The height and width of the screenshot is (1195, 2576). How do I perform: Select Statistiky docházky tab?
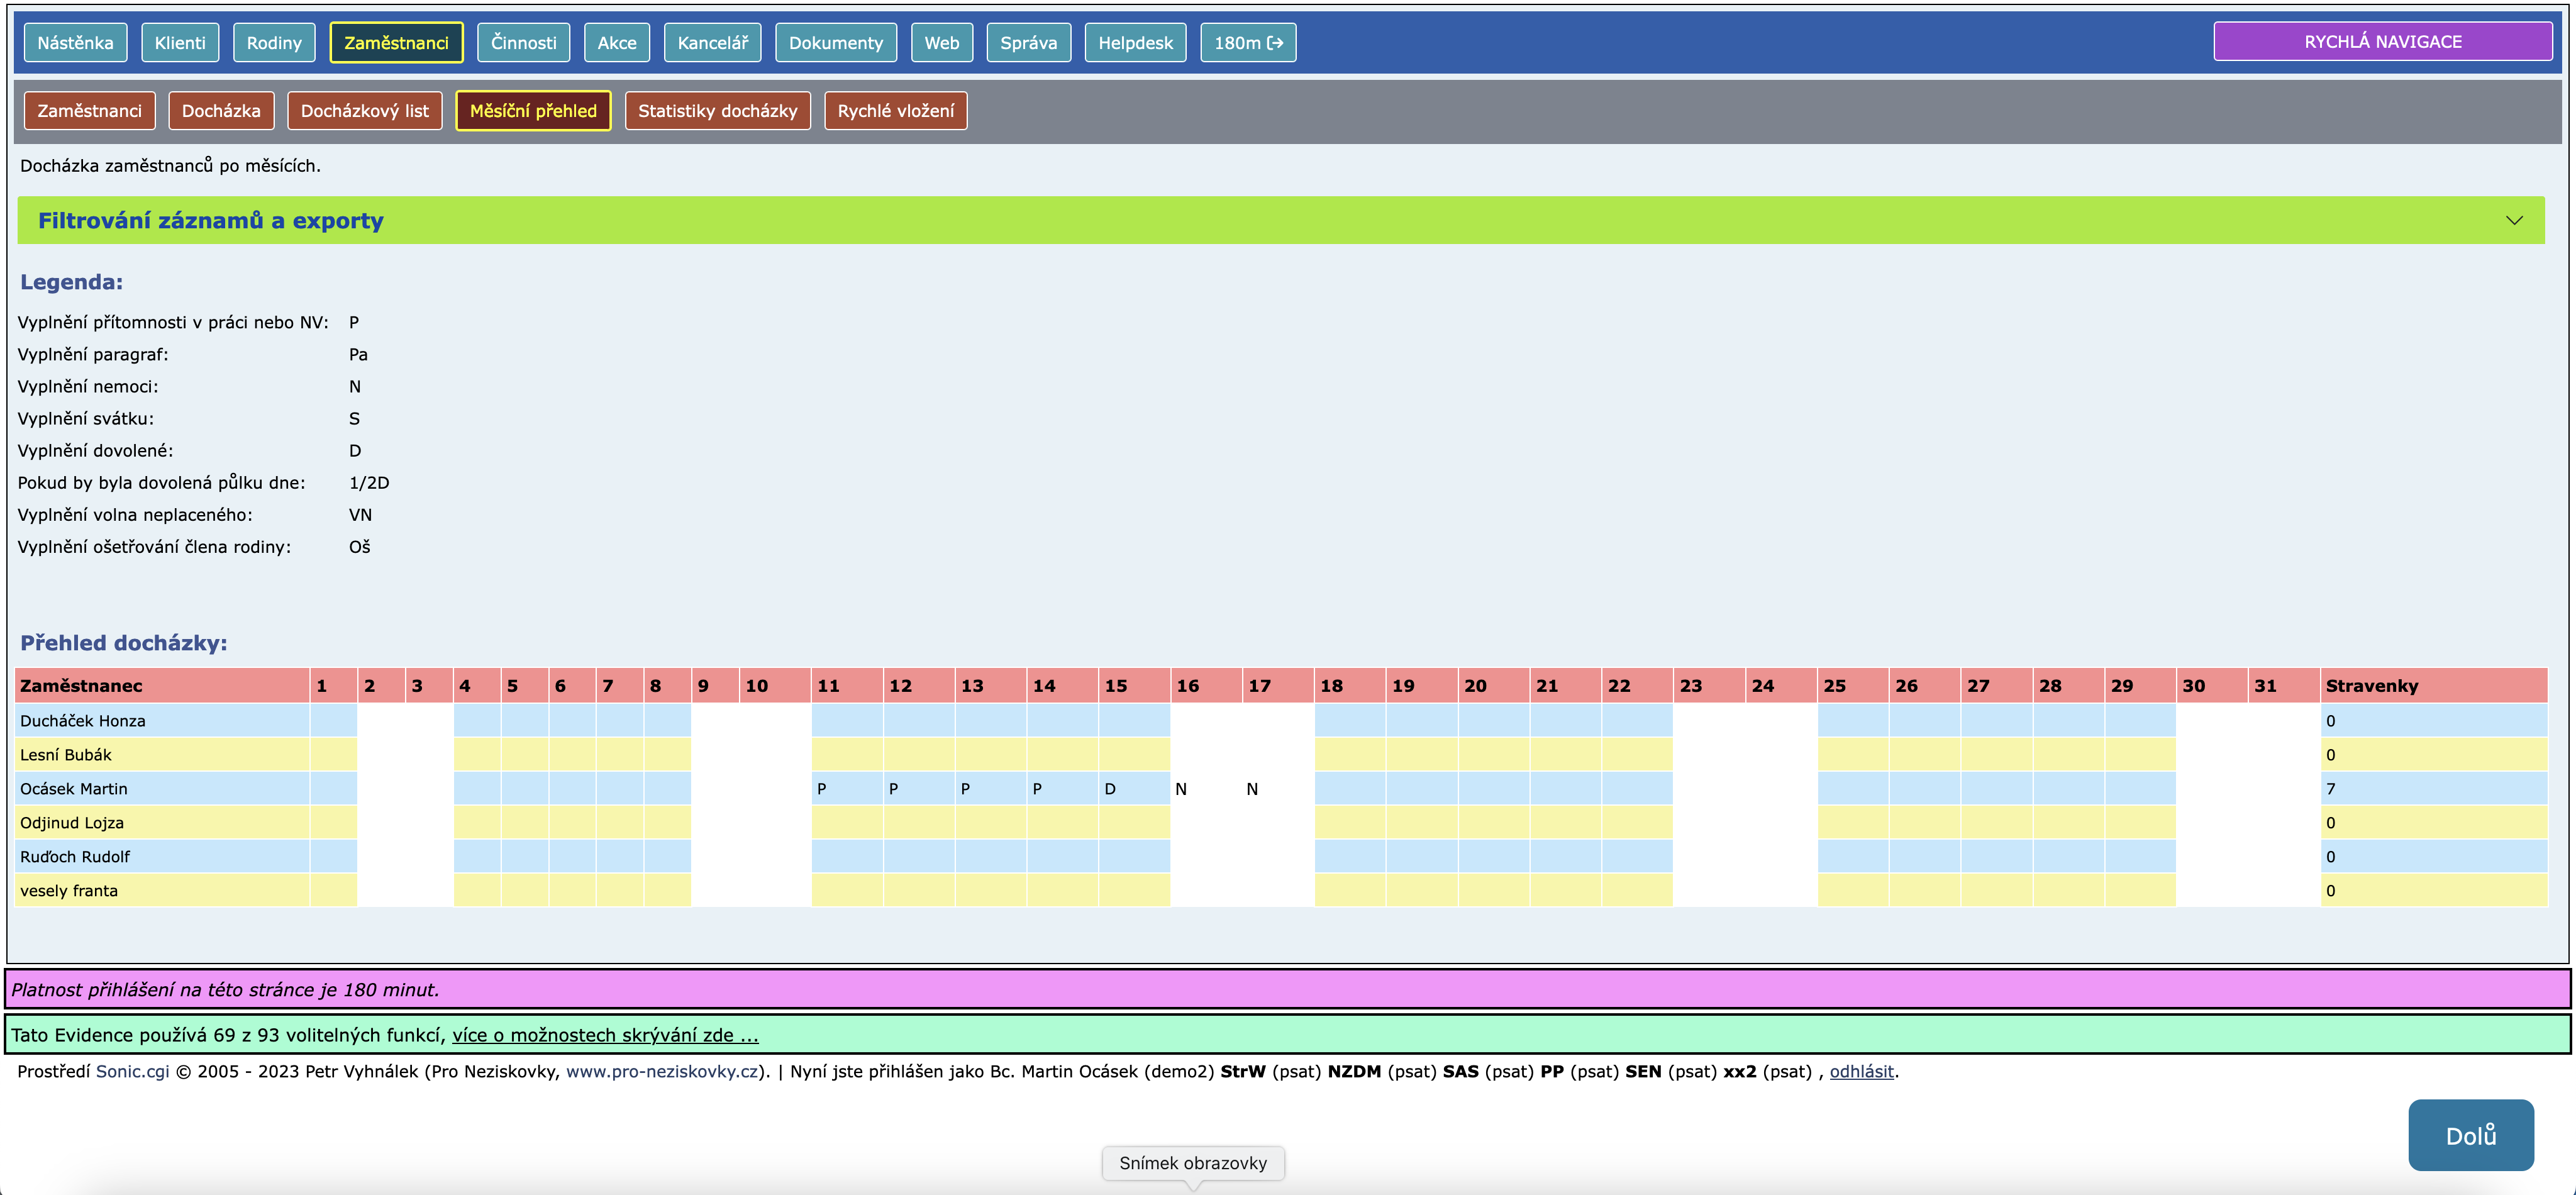[x=717, y=111]
